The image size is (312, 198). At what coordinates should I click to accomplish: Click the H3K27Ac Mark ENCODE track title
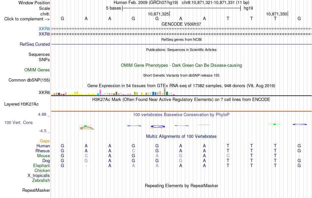(x=181, y=99)
